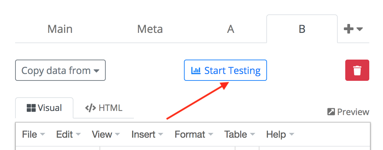Open the Help menu
The image size is (383, 150).
[280, 135]
